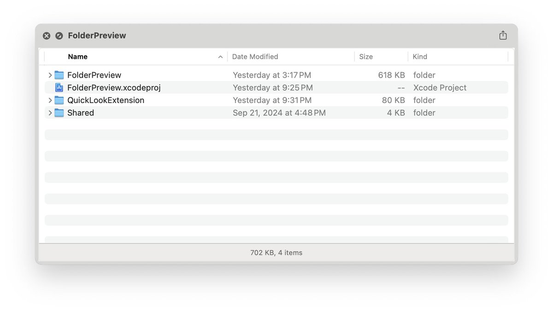
Task: Click the '702 KB, 4 items' status text
Action: pyautogui.click(x=276, y=253)
